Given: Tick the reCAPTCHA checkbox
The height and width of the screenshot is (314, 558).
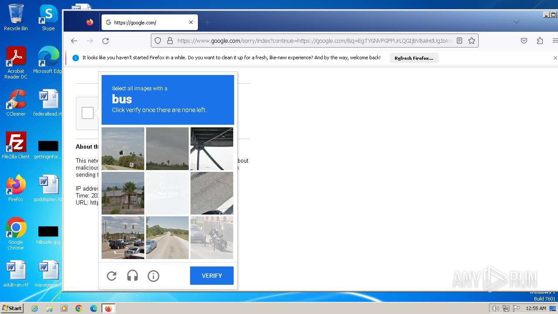Looking at the screenshot, I should click(88, 113).
